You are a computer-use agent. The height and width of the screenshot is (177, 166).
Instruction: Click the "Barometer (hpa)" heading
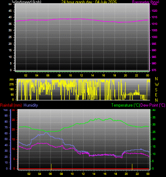click(146, 2)
